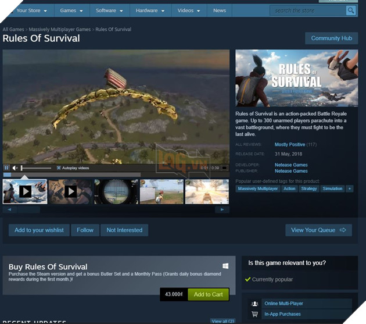Click the Currently popular text
This screenshot has height=324, width=366.
coord(272,279)
